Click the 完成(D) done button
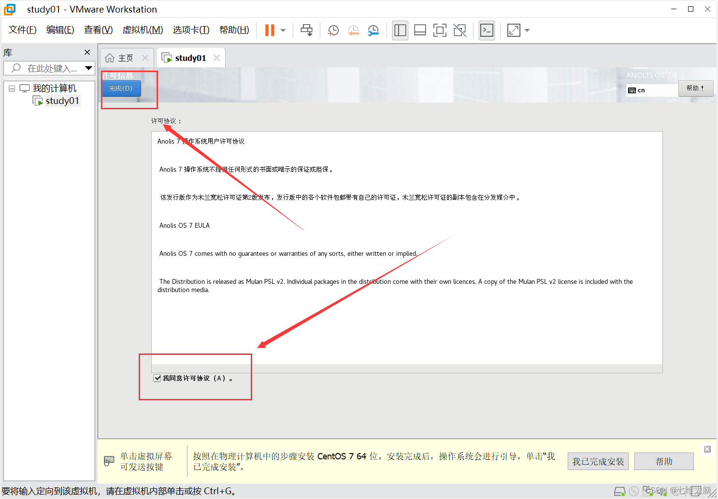Screen dimensions: 718x499 tap(121, 88)
